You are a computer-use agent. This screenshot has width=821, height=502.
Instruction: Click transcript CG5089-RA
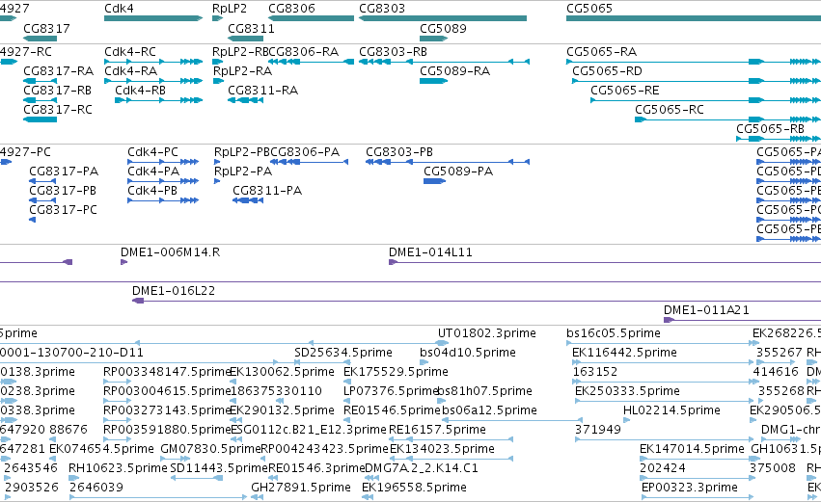click(433, 81)
